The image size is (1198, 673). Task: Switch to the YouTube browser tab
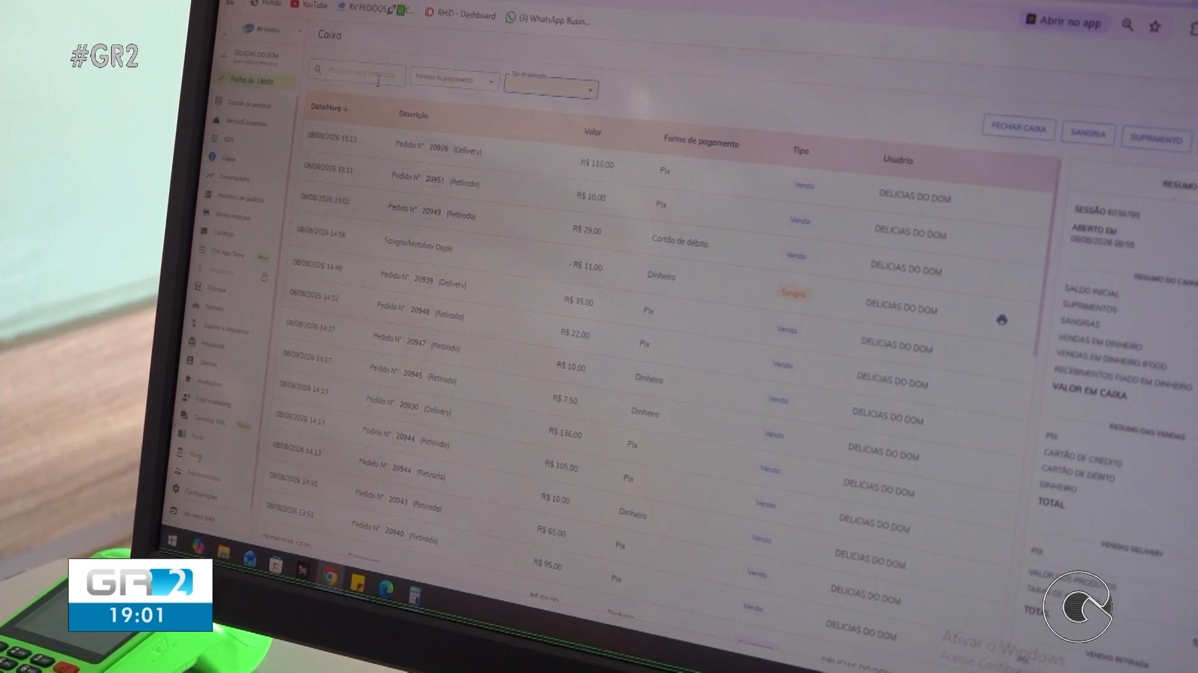pyautogui.click(x=309, y=4)
